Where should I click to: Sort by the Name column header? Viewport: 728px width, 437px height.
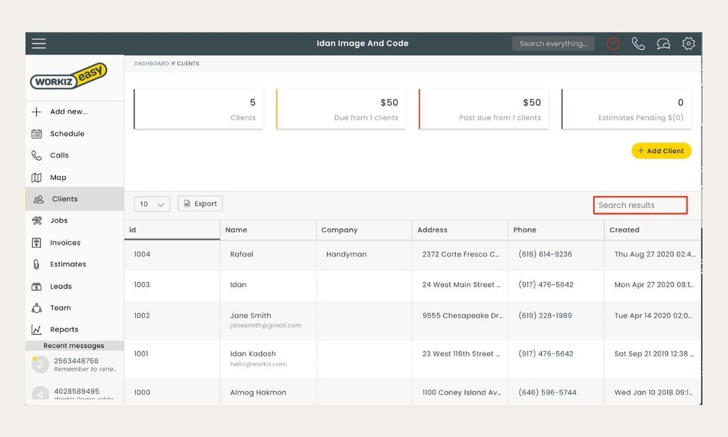click(268, 230)
